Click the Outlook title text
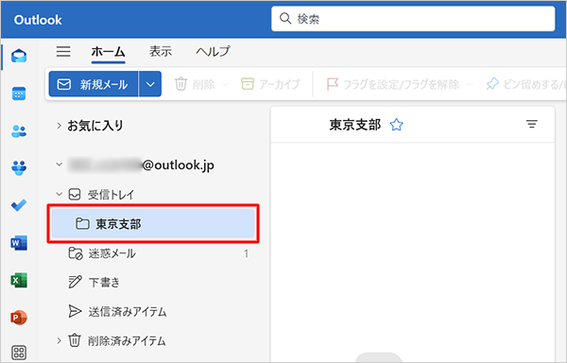 38,20
